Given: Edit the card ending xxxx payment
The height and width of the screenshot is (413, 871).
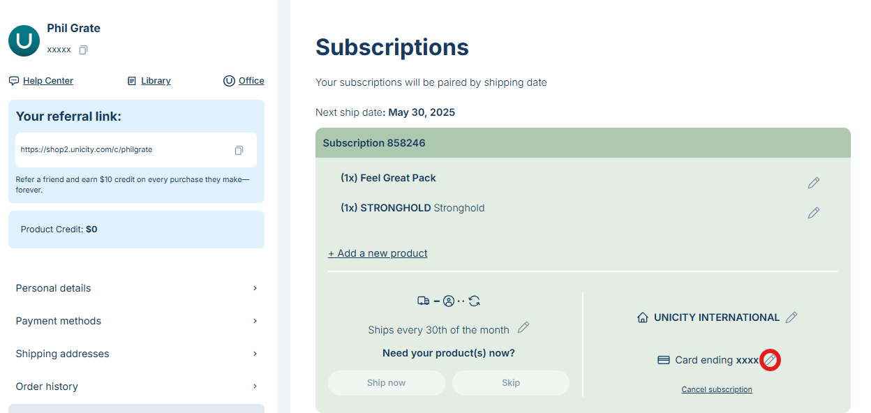Looking at the screenshot, I should coord(770,360).
